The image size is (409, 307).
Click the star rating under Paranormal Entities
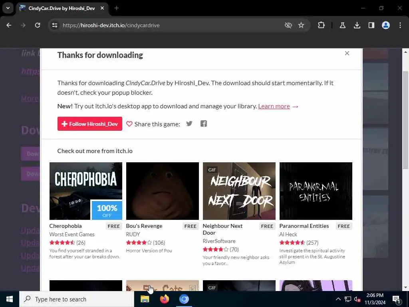292,243
